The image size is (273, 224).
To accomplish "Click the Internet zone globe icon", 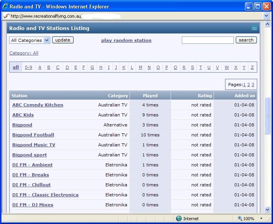I will coord(179,218).
